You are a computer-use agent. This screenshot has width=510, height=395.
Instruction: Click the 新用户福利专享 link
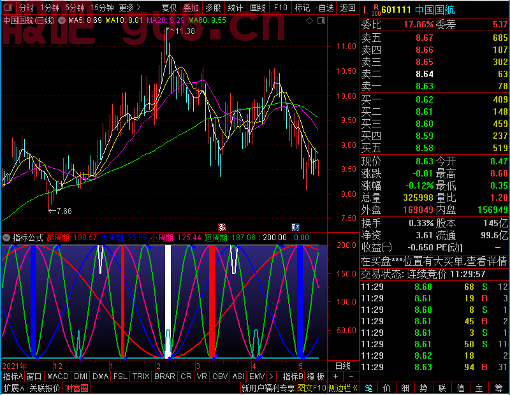[268, 388]
